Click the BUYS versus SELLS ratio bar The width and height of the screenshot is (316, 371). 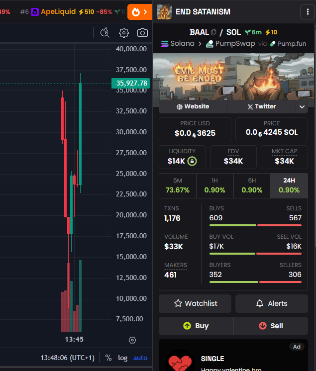point(255,225)
